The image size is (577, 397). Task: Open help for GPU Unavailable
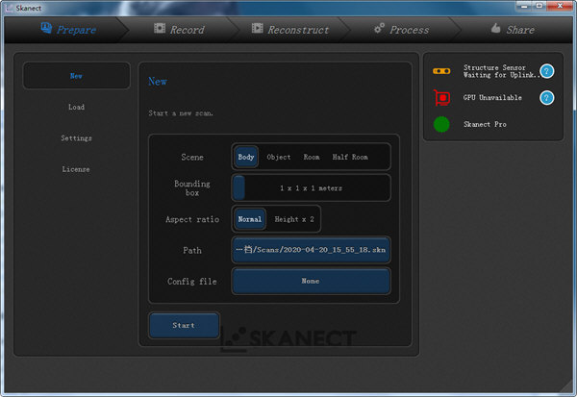547,98
